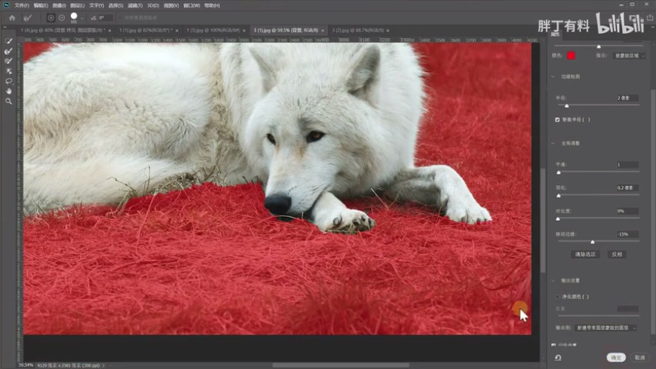The image size is (656, 369).
Task: Click the Invert (反相) button
Action: (617, 255)
